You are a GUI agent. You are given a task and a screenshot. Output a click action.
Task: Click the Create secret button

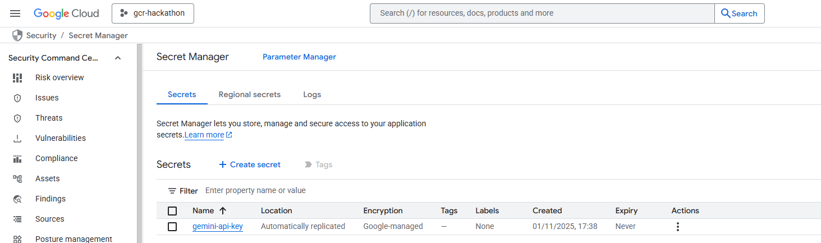[x=250, y=164]
